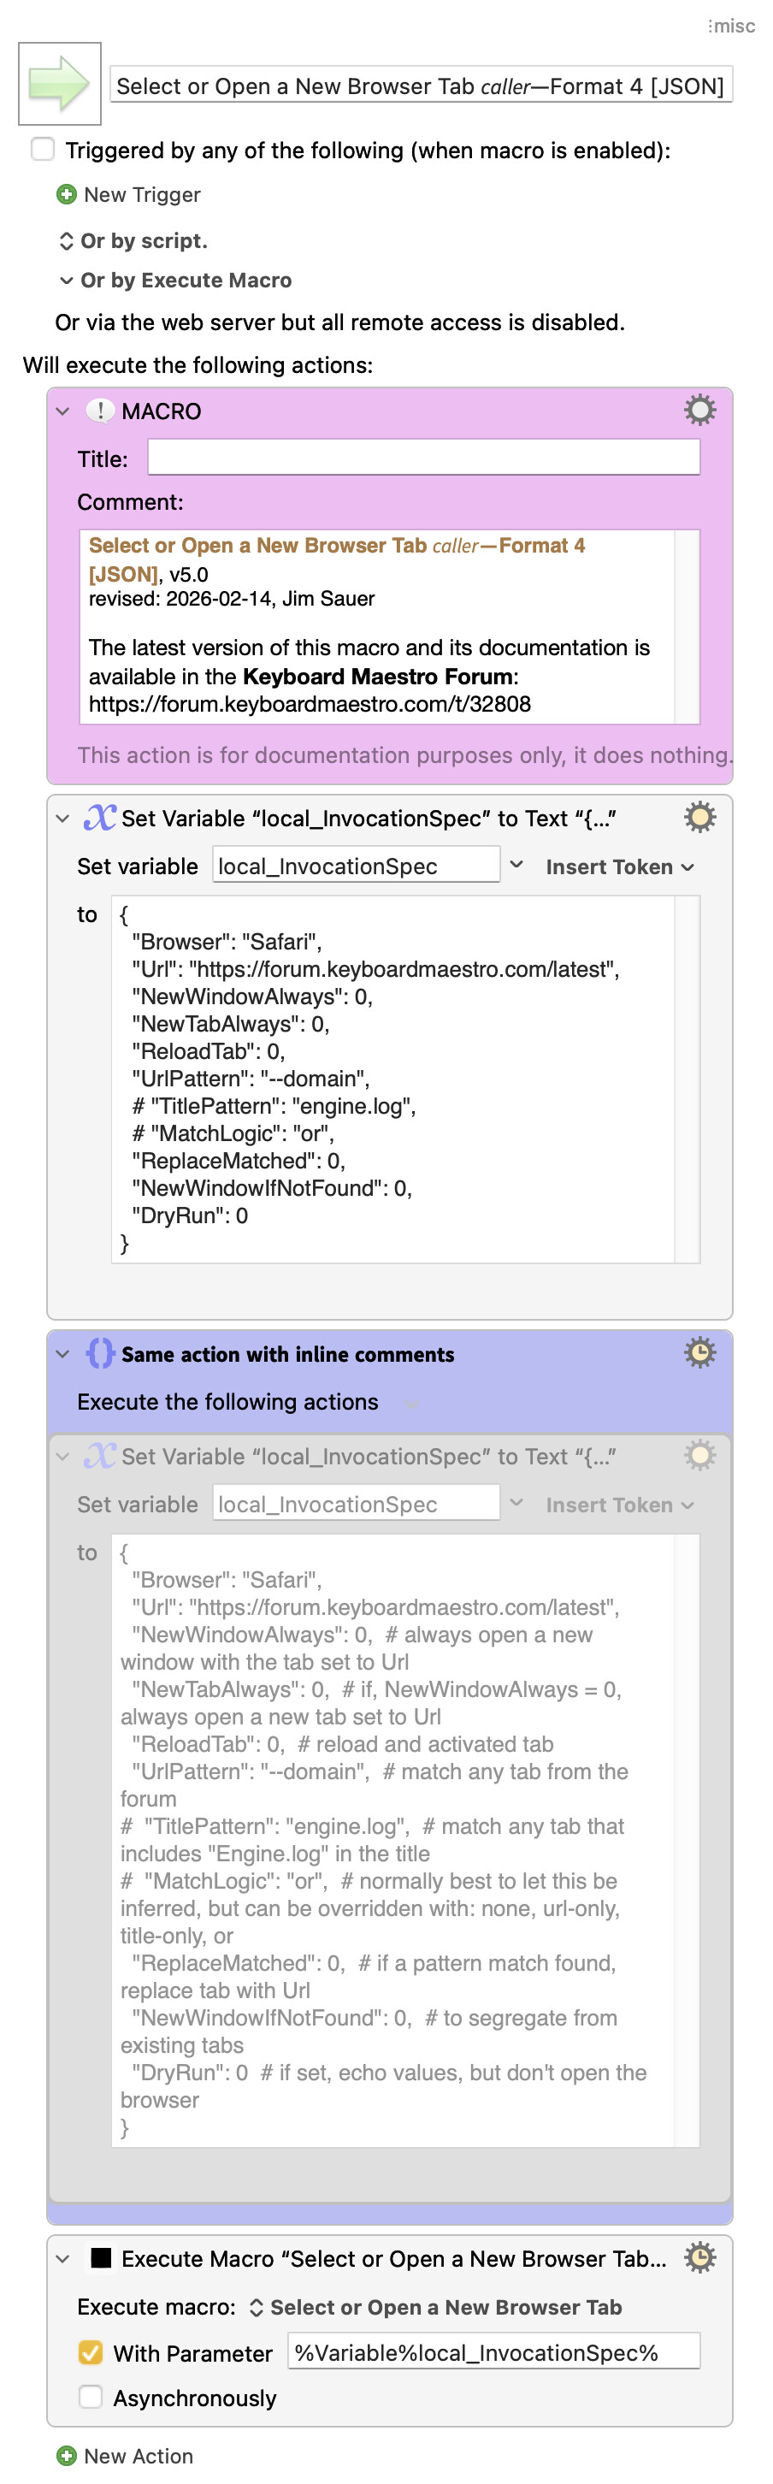Click the macro name field at top

420,86
